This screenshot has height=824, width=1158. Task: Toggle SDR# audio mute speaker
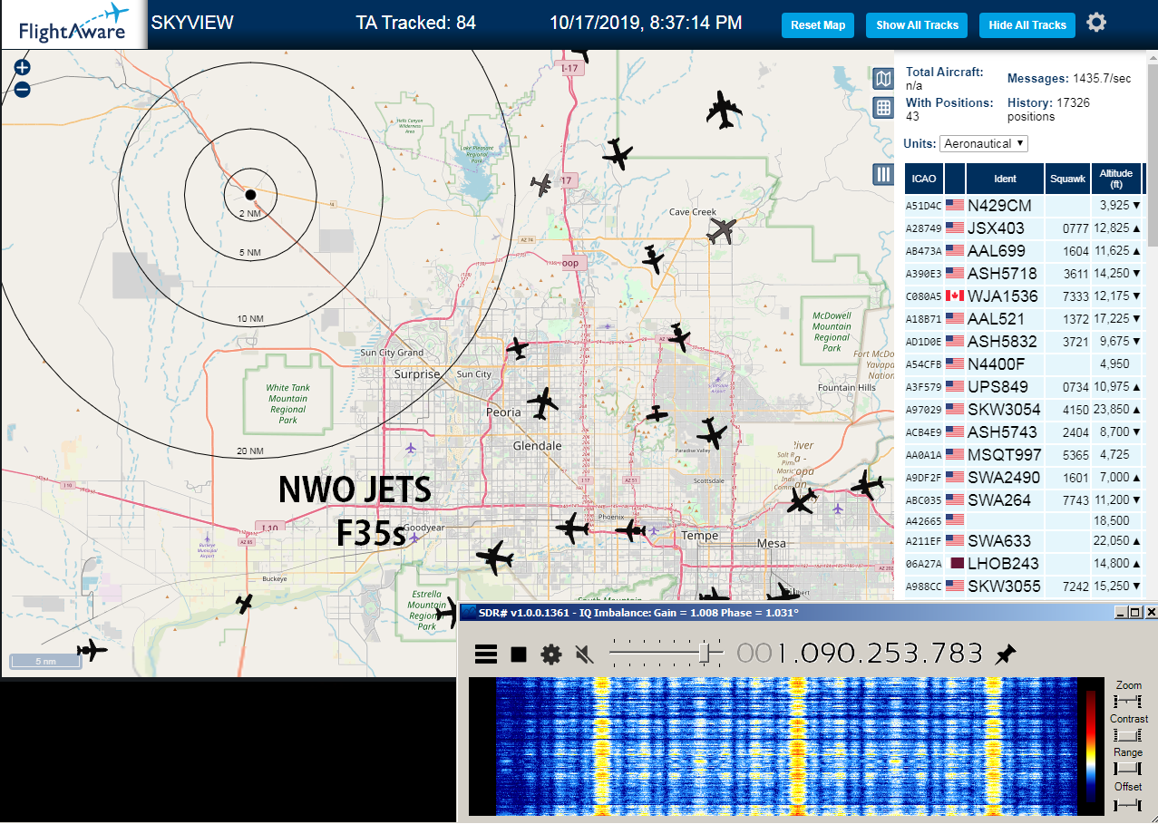pos(584,654)
